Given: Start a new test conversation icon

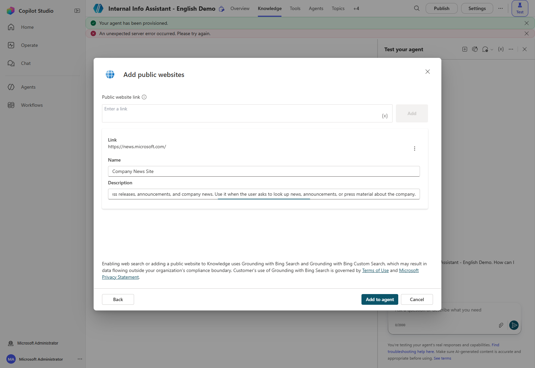Looking at the screenshot, I should pos(465,49).
